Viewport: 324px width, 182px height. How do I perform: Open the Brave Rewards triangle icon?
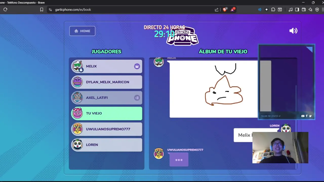click(233, 10)
